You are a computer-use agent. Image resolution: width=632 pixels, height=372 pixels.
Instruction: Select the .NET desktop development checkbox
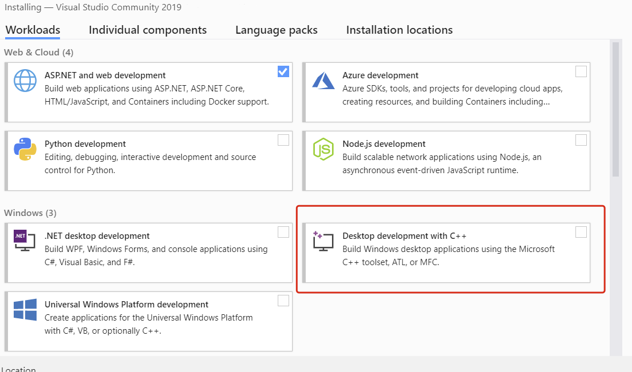point(283,232)
